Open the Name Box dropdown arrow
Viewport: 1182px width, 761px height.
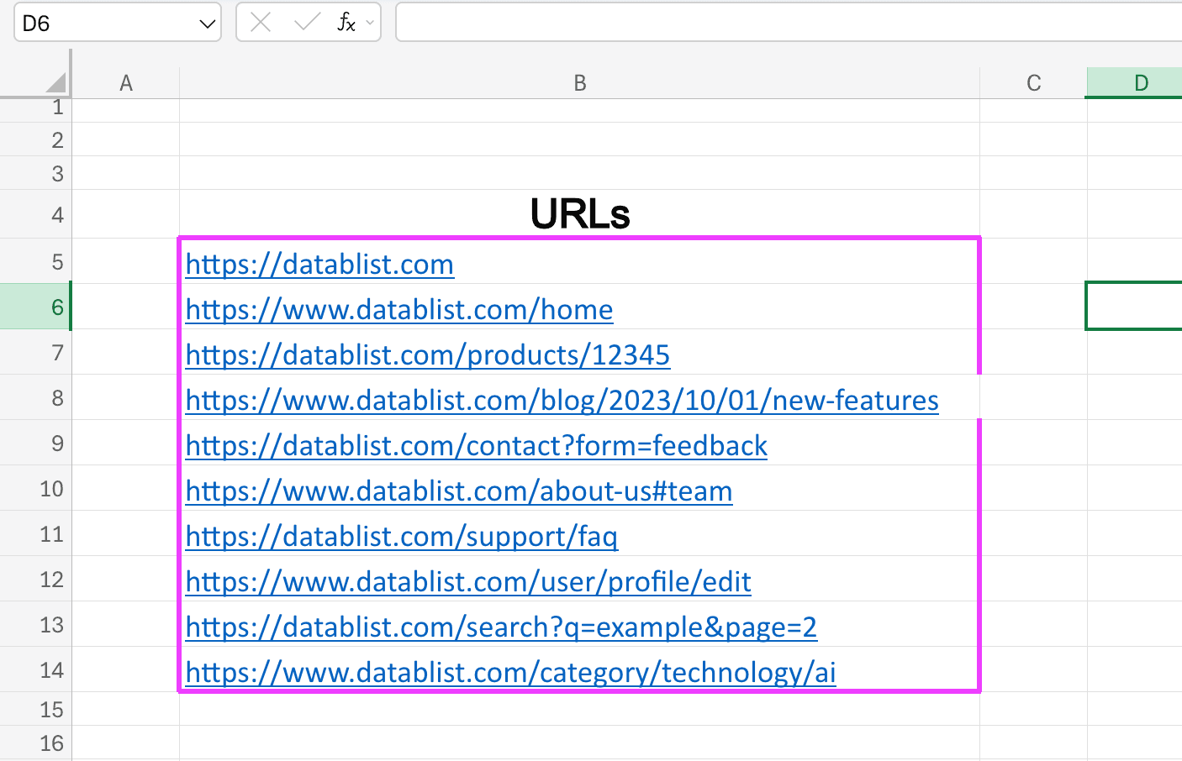click(207, 23)
